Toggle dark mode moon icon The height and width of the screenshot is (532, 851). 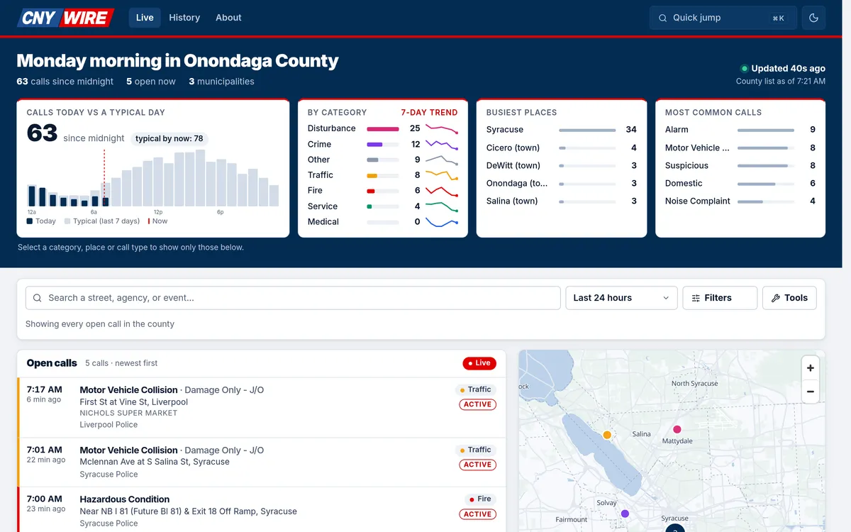(813, 18)
